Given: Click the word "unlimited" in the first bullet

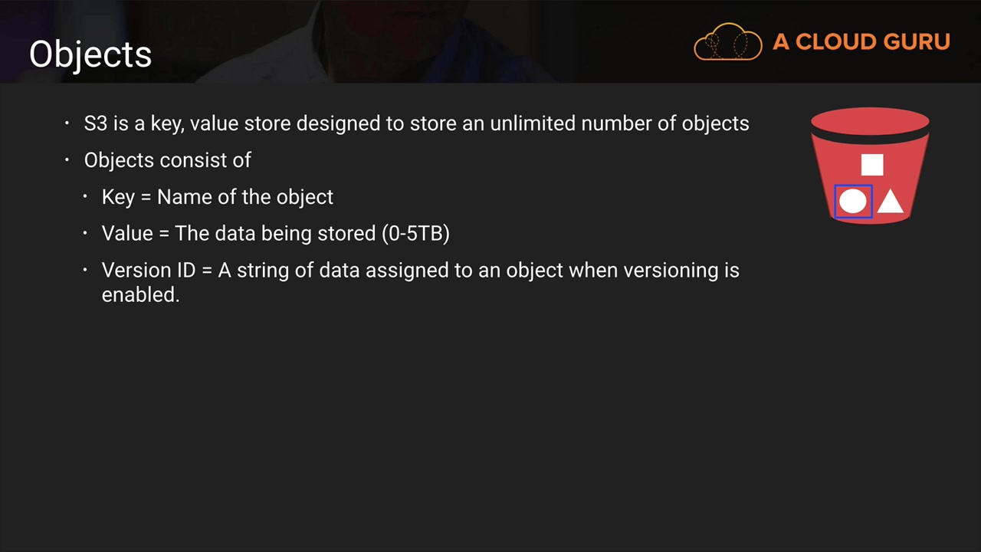Looking at the screenshot, I should (x=532, y=123).
